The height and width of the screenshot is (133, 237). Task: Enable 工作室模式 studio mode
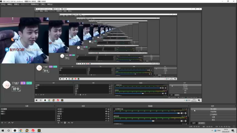[213, 114]
